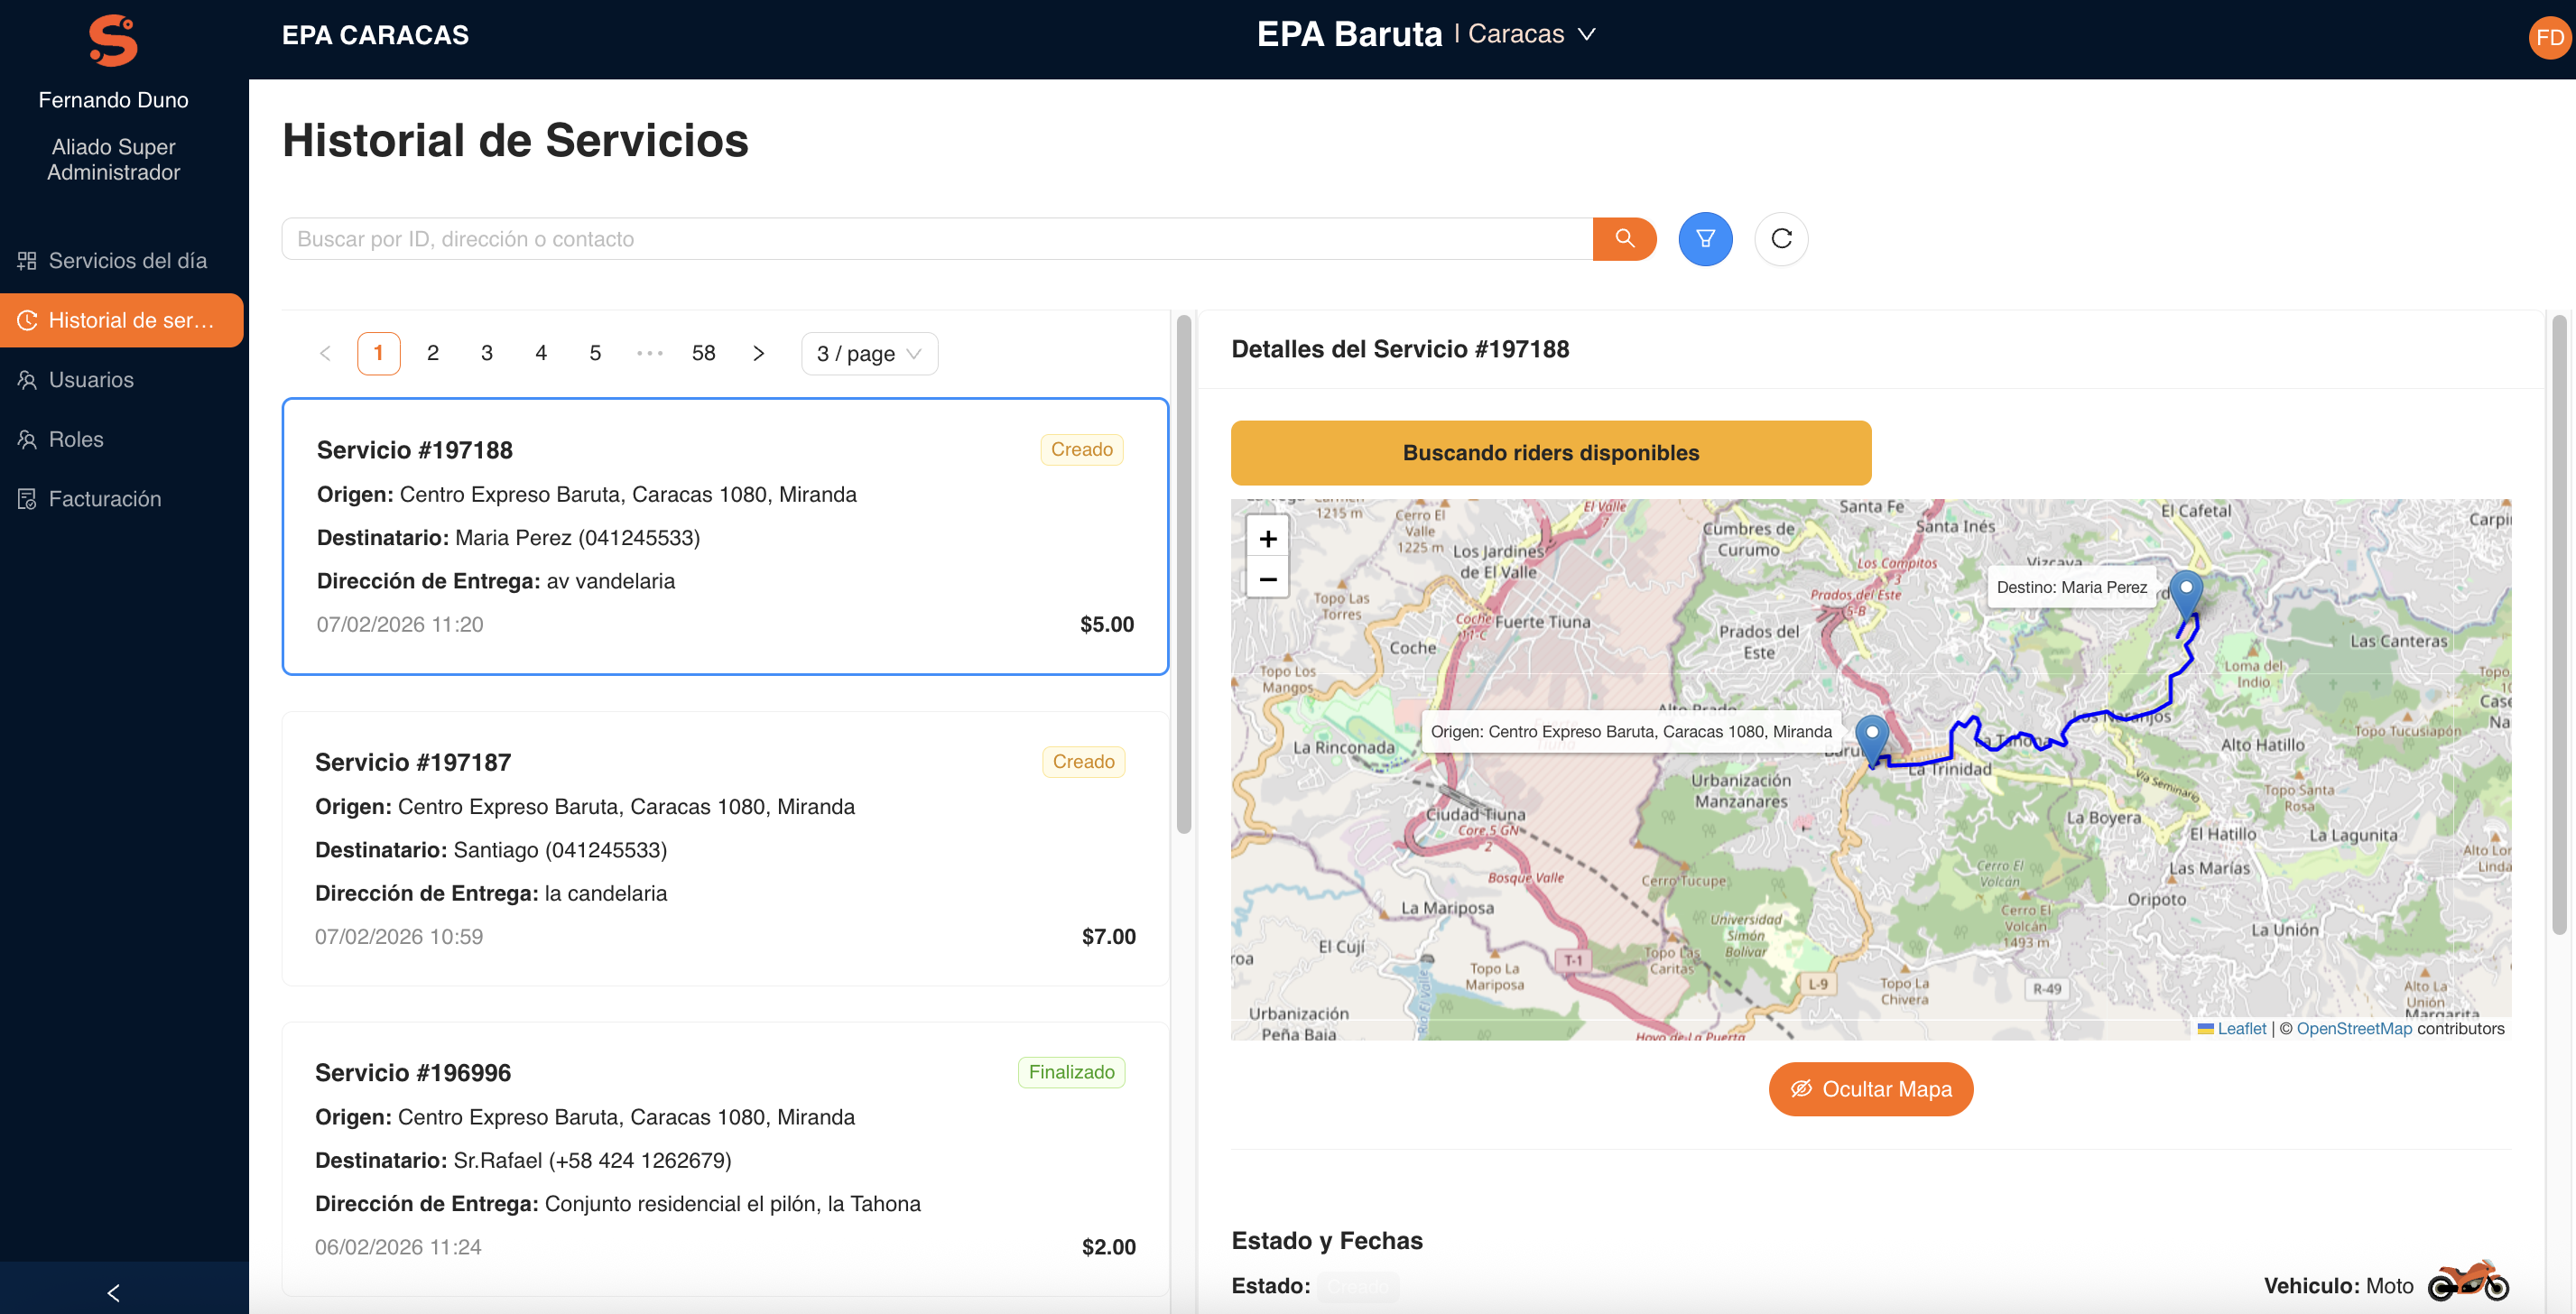Viewport: 2576px width, 1314px height.
Task: Hide the map with Ocultar Mapa
Action: coord(1870,1089)
